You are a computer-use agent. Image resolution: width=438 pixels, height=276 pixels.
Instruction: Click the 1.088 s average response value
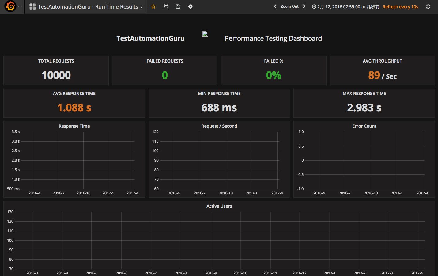tap(74, 108)
